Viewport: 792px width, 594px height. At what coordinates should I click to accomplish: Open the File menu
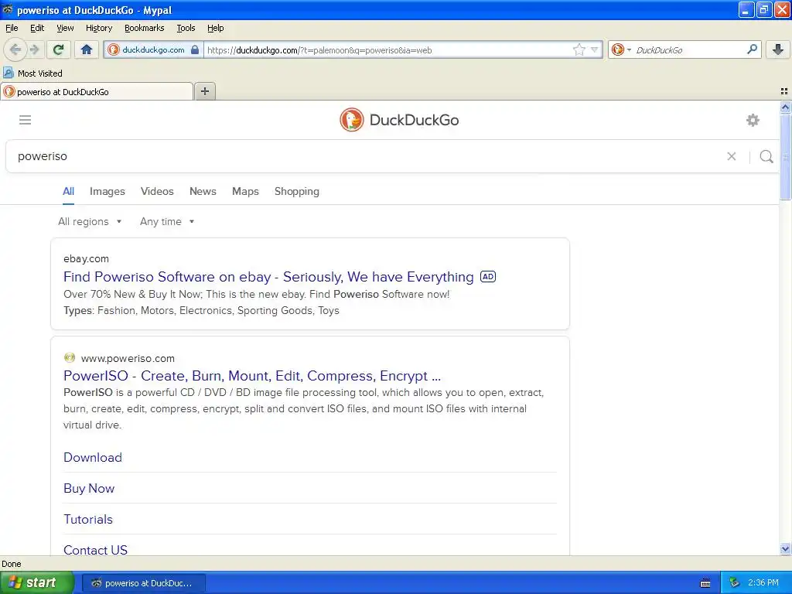coord(12,28)
